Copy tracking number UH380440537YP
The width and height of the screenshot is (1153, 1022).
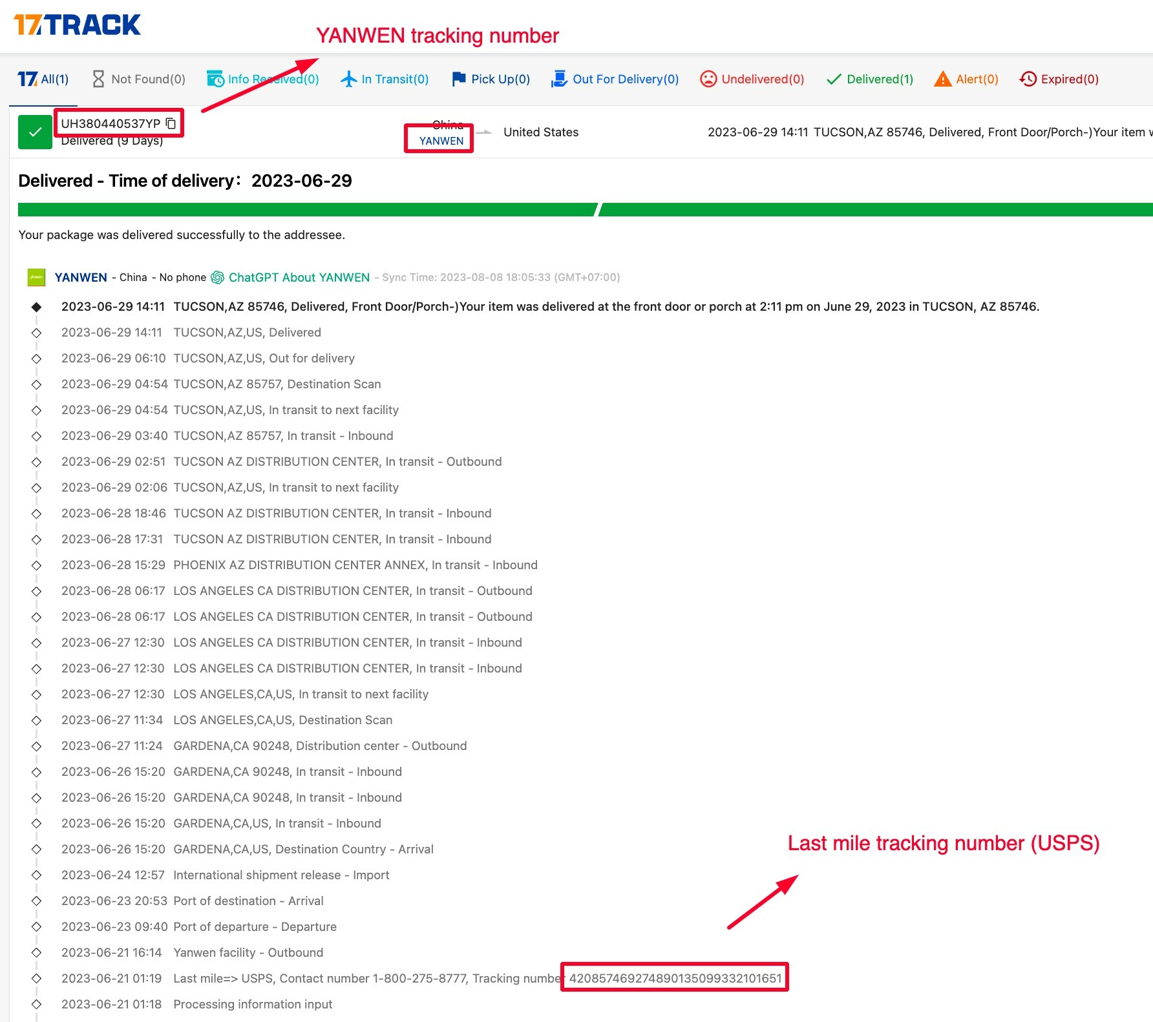[x=171, y=123]
